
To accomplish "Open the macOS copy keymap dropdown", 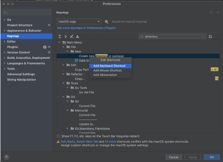I will (79, 22).
